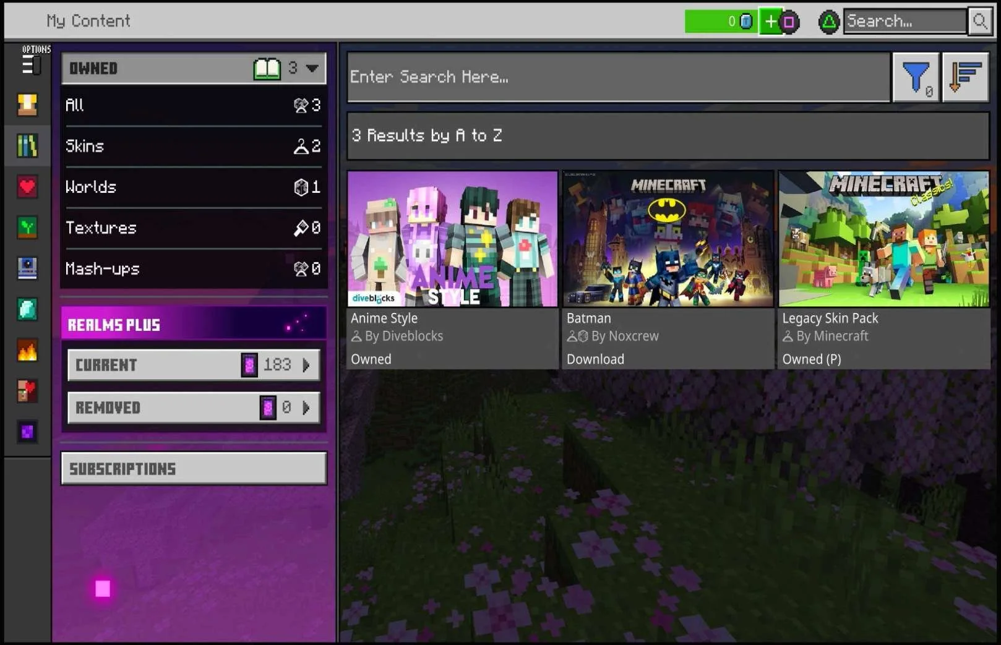The width and height of the screenshot is (1001, 645).
Task: Open the purple portal sidebar icon
Action: click(x=27, y=432)
